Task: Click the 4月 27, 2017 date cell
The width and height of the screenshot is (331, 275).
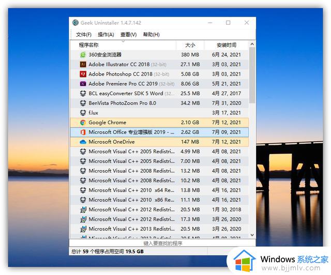Action: 227,94
